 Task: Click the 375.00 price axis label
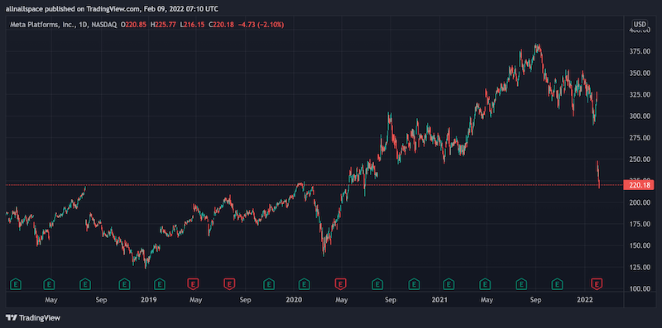639,51
